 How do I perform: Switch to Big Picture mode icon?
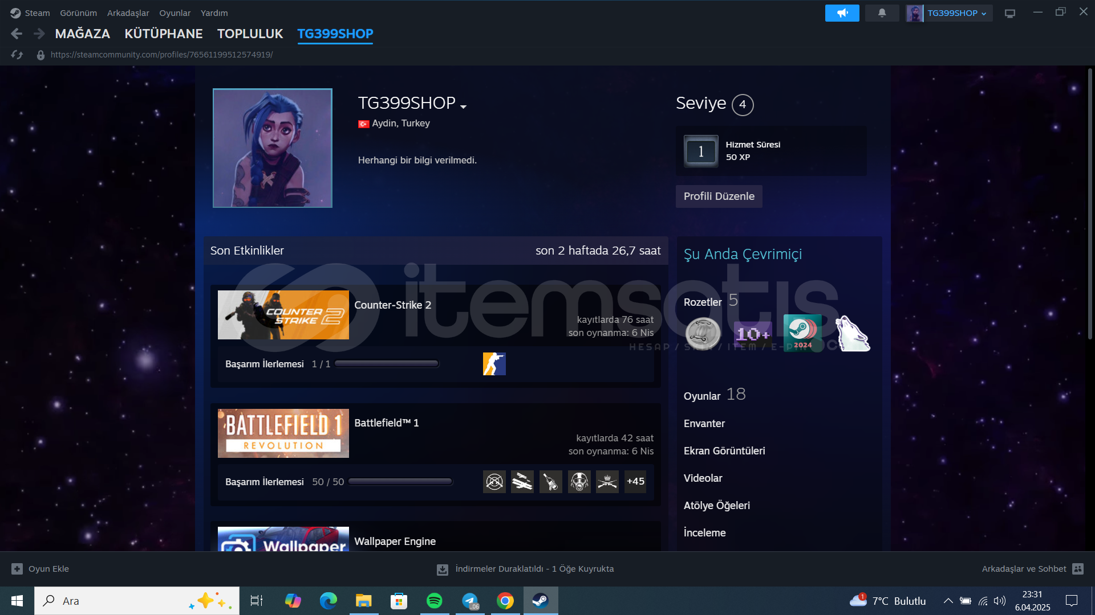point(1010,13)
